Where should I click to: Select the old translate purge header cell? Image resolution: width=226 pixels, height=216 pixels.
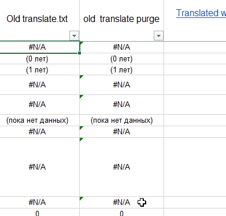point(121,20)
